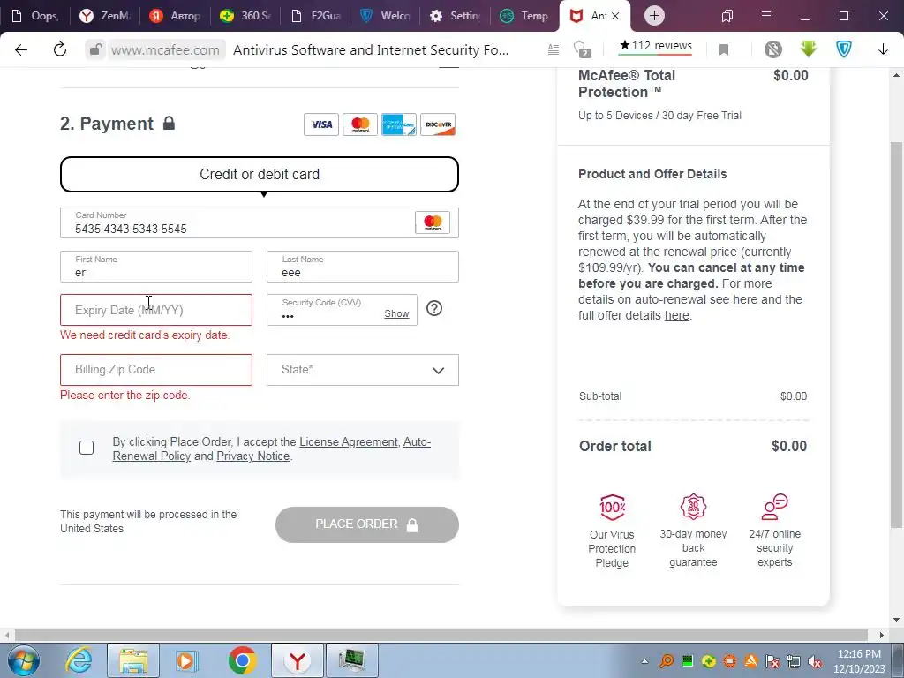The width and height of the screenshot is (904, 678).
Task: Focus the Expiry Date field
Action: point(156,310)
